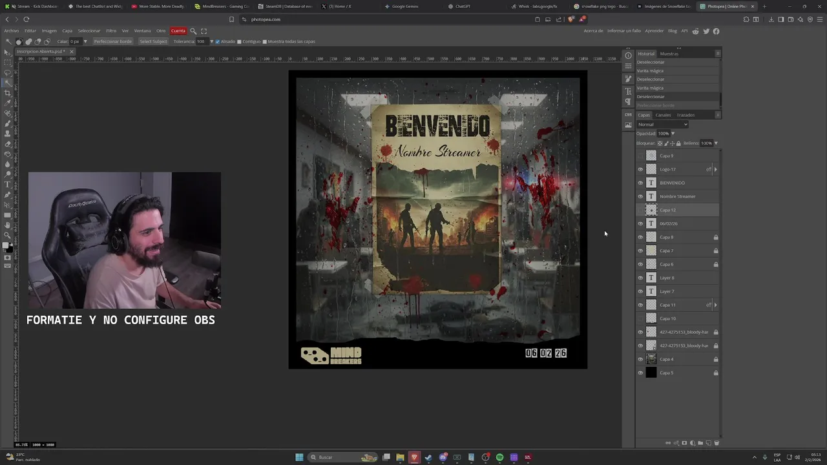Enable the Contiguo checkbox
827x465 pixels.
pos(239,41)
